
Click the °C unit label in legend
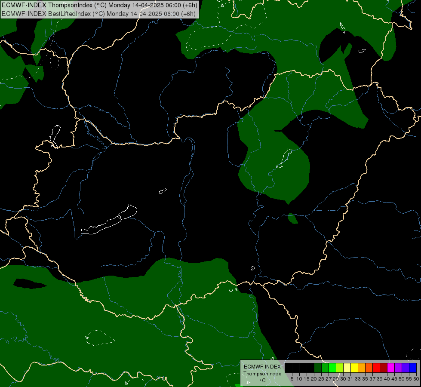coord(262,380)
